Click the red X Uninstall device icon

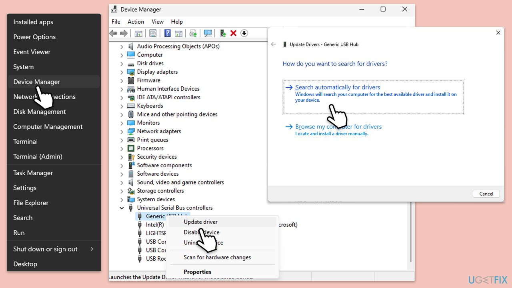tap(234, 33)
